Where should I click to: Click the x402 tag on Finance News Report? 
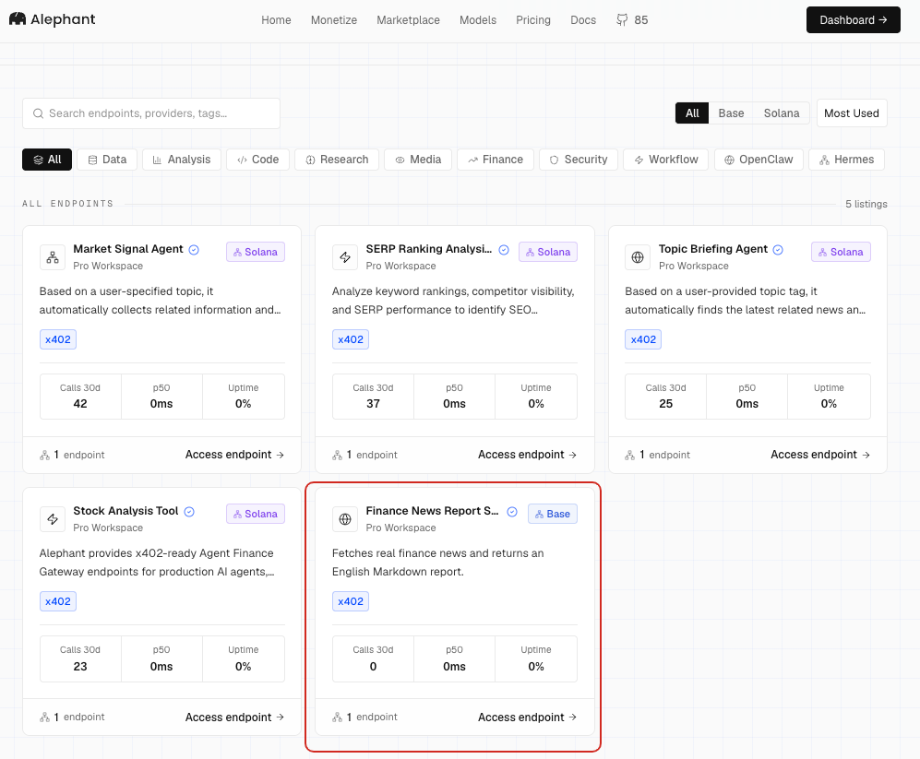tap(351, 601)
